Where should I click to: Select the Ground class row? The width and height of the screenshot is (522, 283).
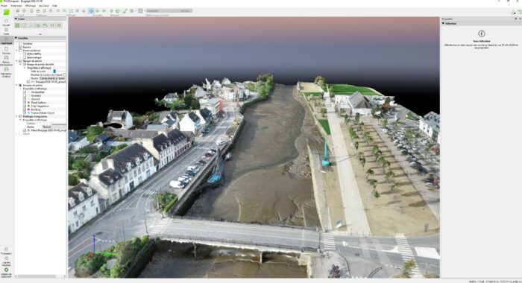(36, 99)
